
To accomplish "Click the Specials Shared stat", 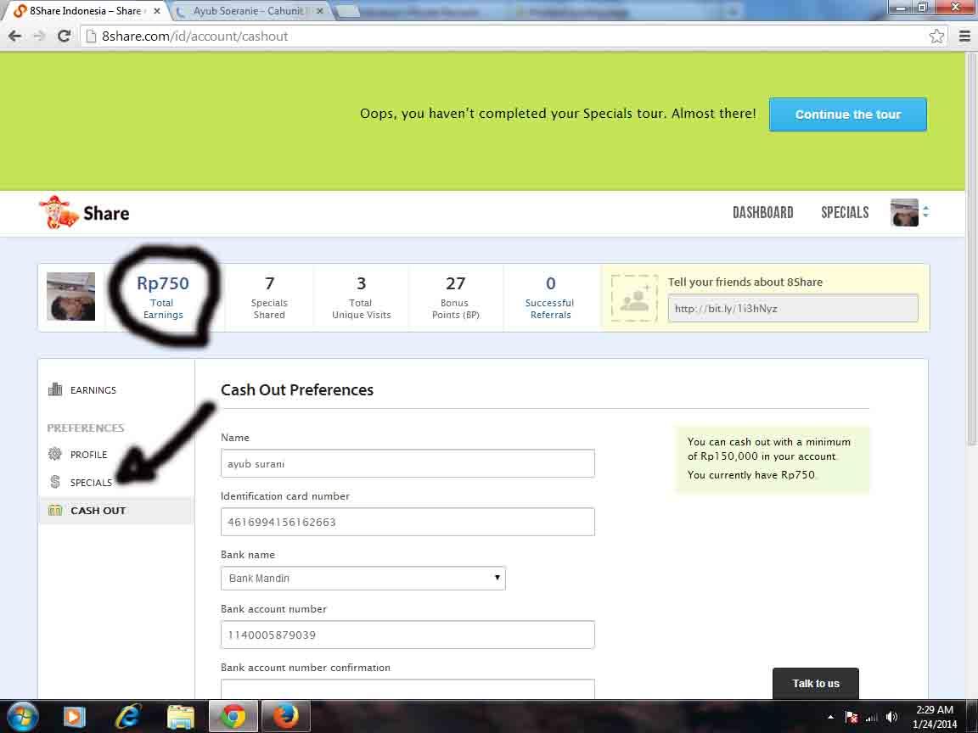I will coord(269,297).
